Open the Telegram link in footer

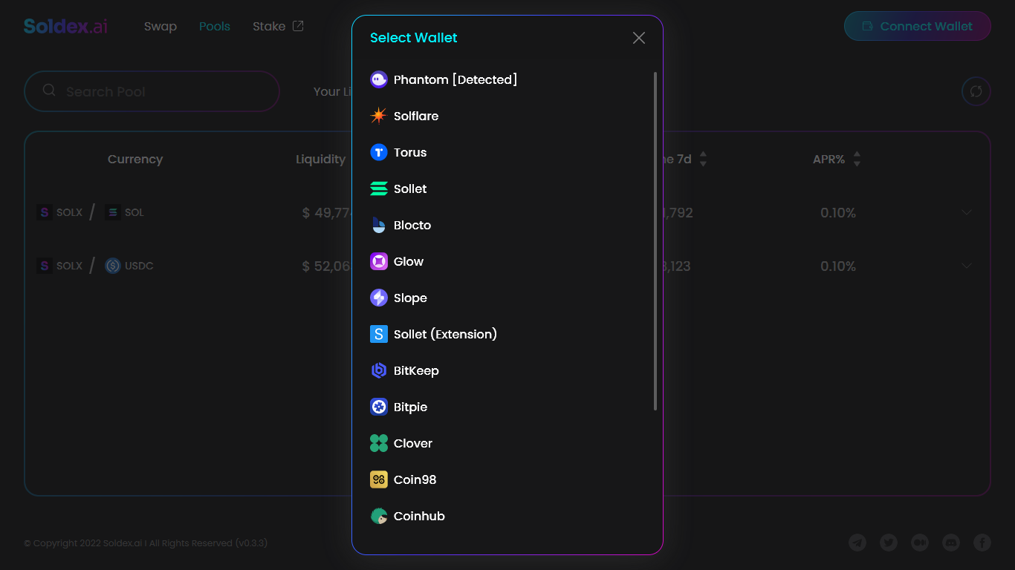[x=857, y=543]
